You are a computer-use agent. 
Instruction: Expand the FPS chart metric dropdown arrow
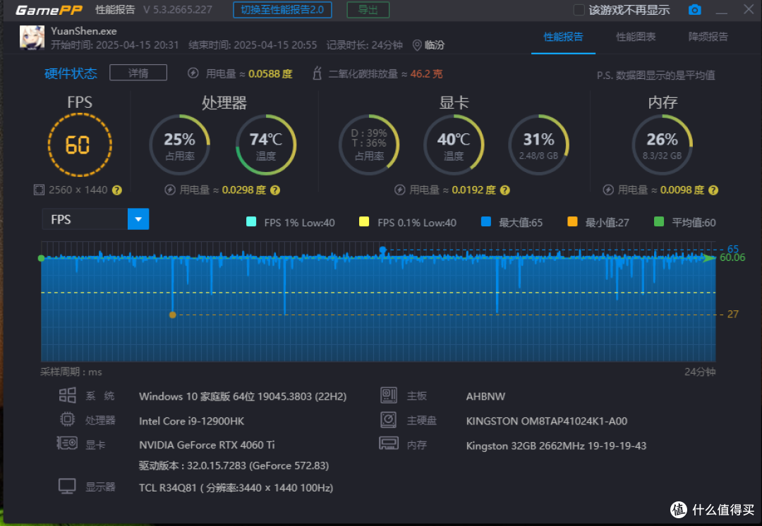(138, 219)
